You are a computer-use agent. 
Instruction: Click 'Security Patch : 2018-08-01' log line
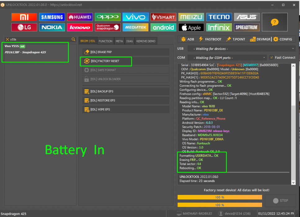coord(201,127)
